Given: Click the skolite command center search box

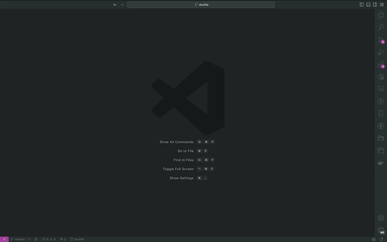Looking at the screenshot, I should tap(201, 5).
